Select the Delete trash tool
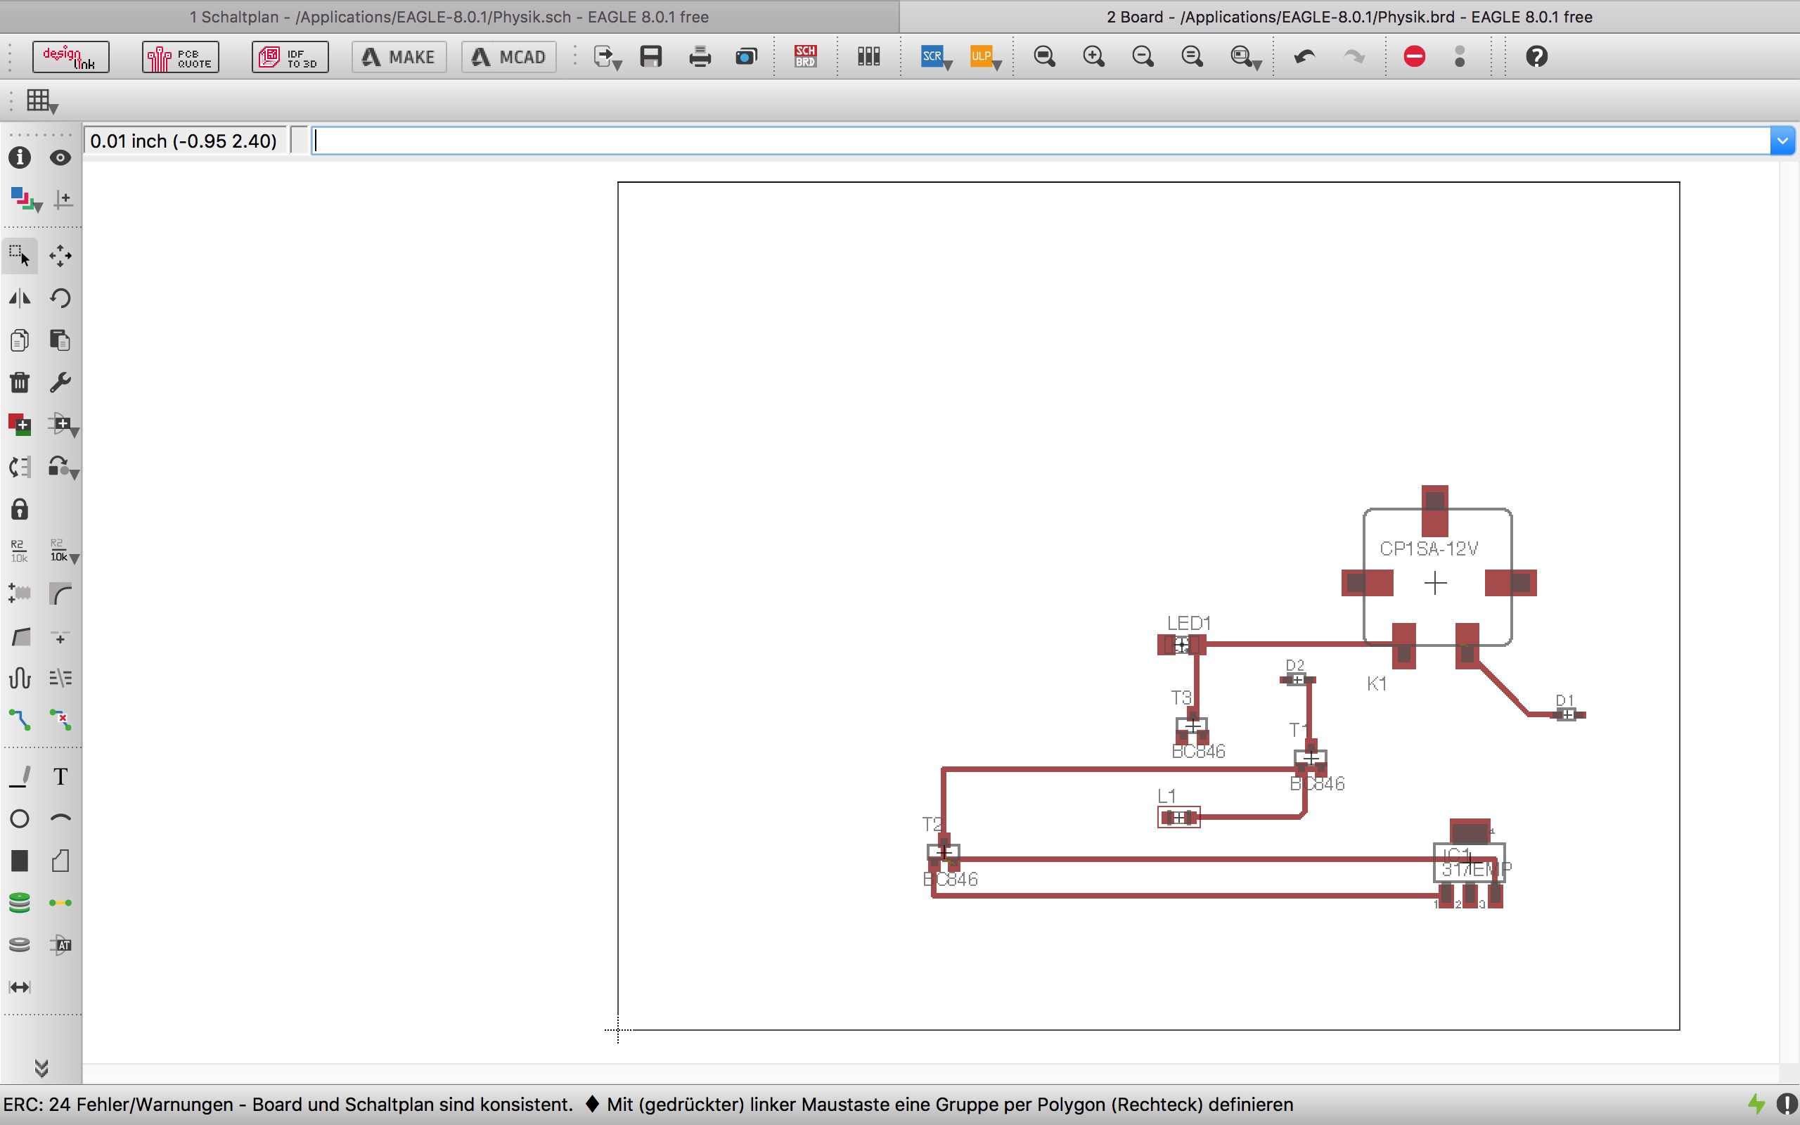The width and height of the screenshot is (1800, 1125). click(20, 382)
